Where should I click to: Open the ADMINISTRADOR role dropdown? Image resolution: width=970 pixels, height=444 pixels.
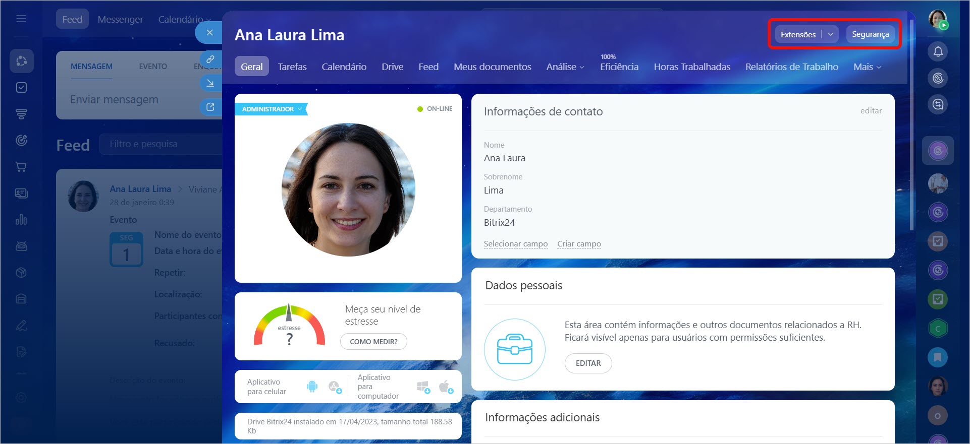coord(272,109)
